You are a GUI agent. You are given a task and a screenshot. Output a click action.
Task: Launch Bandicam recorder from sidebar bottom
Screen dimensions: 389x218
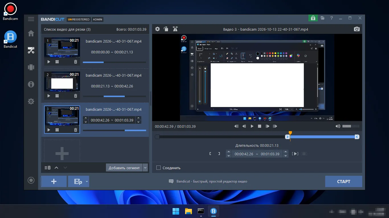tap(31, 180)
